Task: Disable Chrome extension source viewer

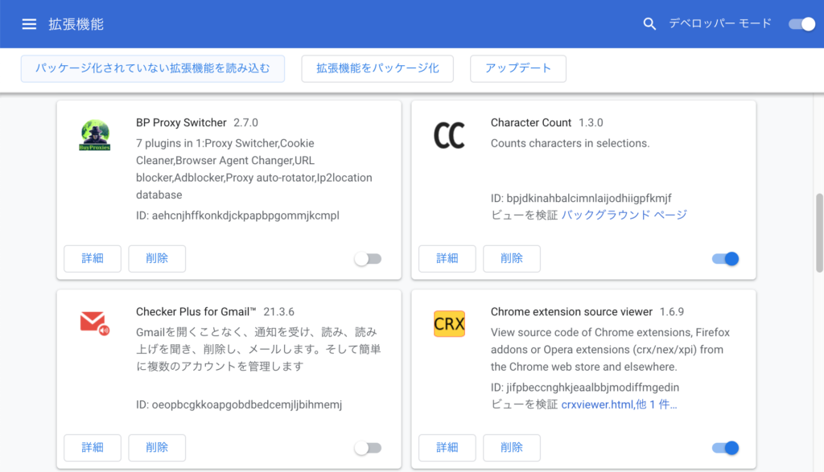Action: click(x=726, y=448)
